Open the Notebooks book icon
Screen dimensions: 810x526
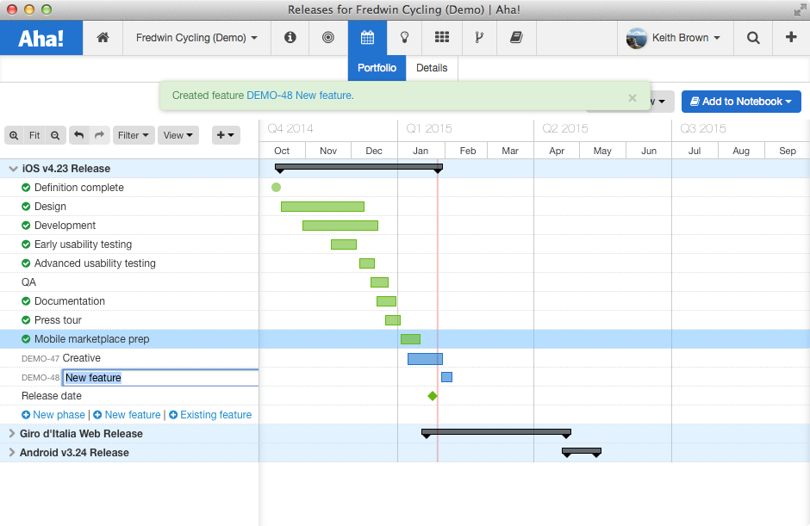516,37
